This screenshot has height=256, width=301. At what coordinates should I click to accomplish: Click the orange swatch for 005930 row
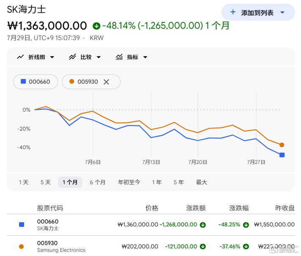coord(22,246)
